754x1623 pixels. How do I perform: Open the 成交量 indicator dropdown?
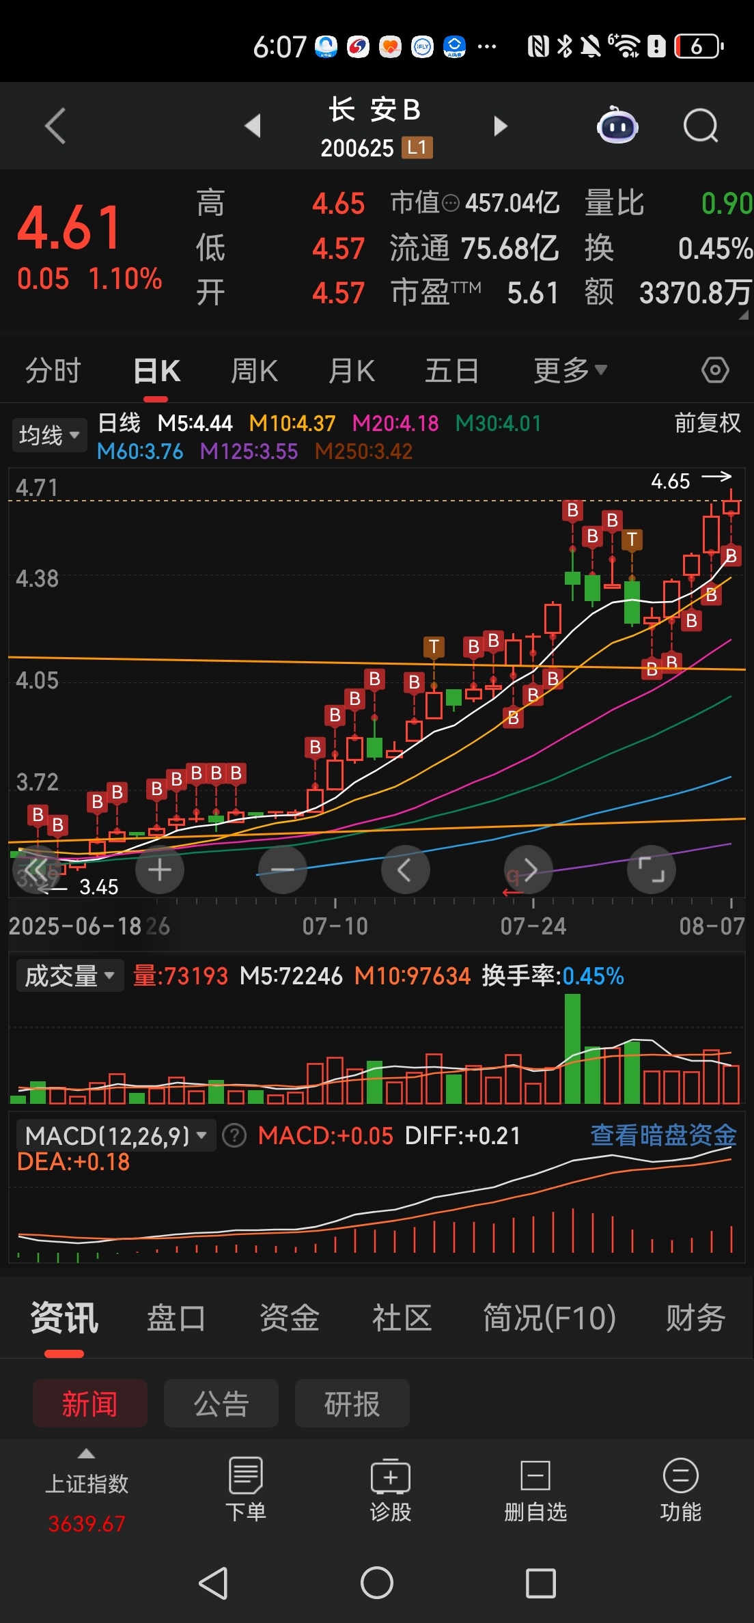[x=70, y=975]
